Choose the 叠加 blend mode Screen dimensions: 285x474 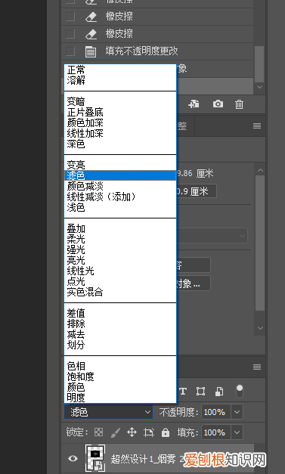pyautogui.click(x=120, y=228)
